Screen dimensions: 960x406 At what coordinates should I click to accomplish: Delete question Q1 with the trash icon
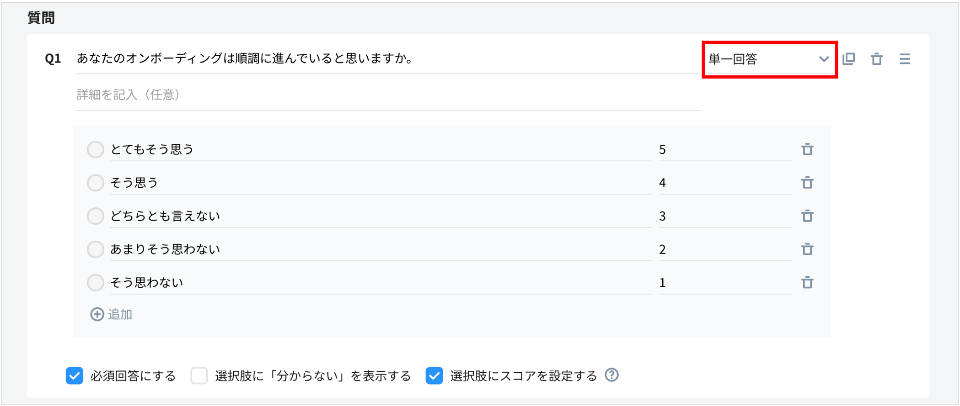click(x=877, y=58)
